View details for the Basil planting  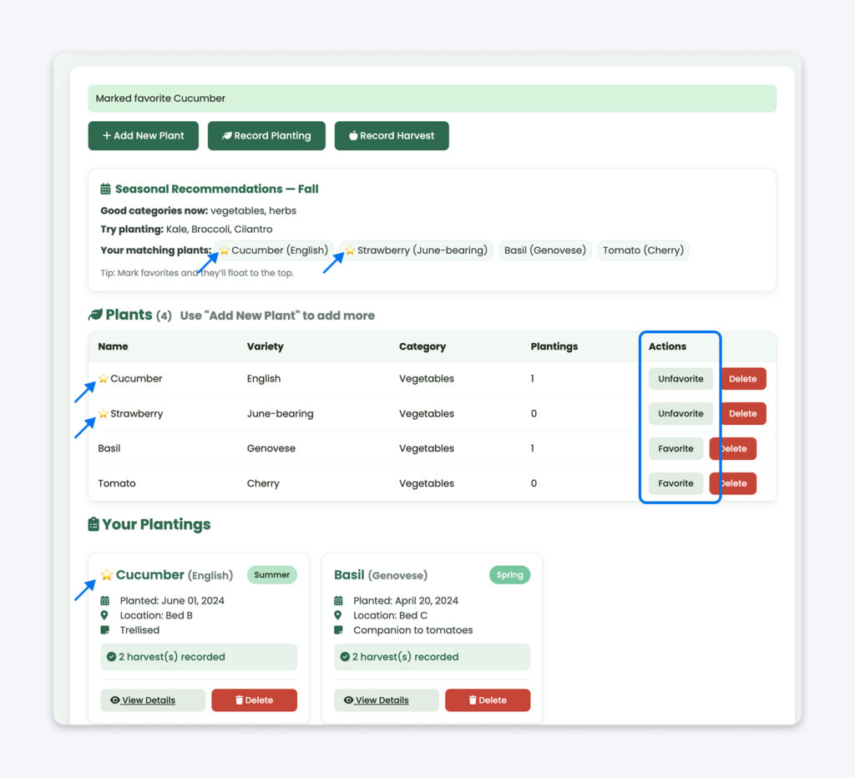[x=386, y=700]
